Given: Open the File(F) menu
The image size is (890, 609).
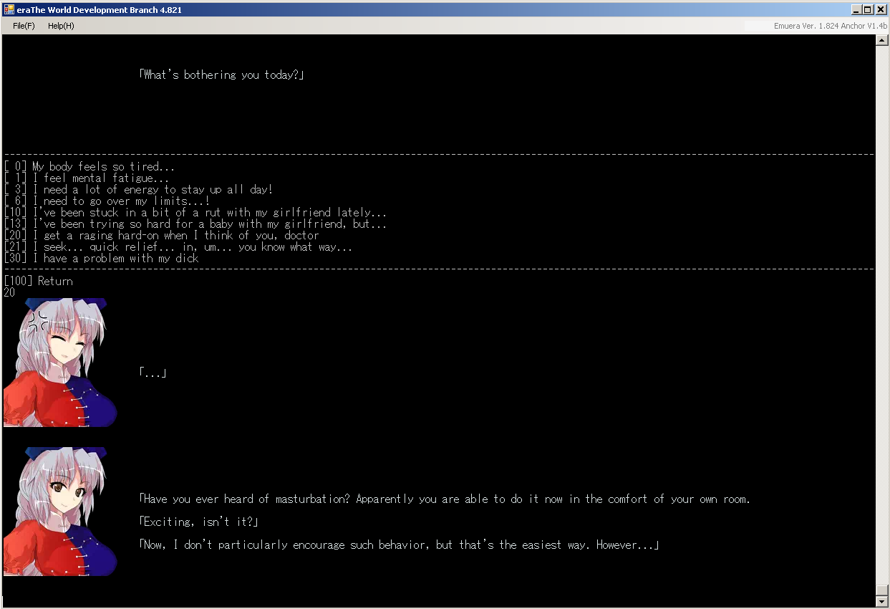Looking at the screenshot, I should 24,26.
